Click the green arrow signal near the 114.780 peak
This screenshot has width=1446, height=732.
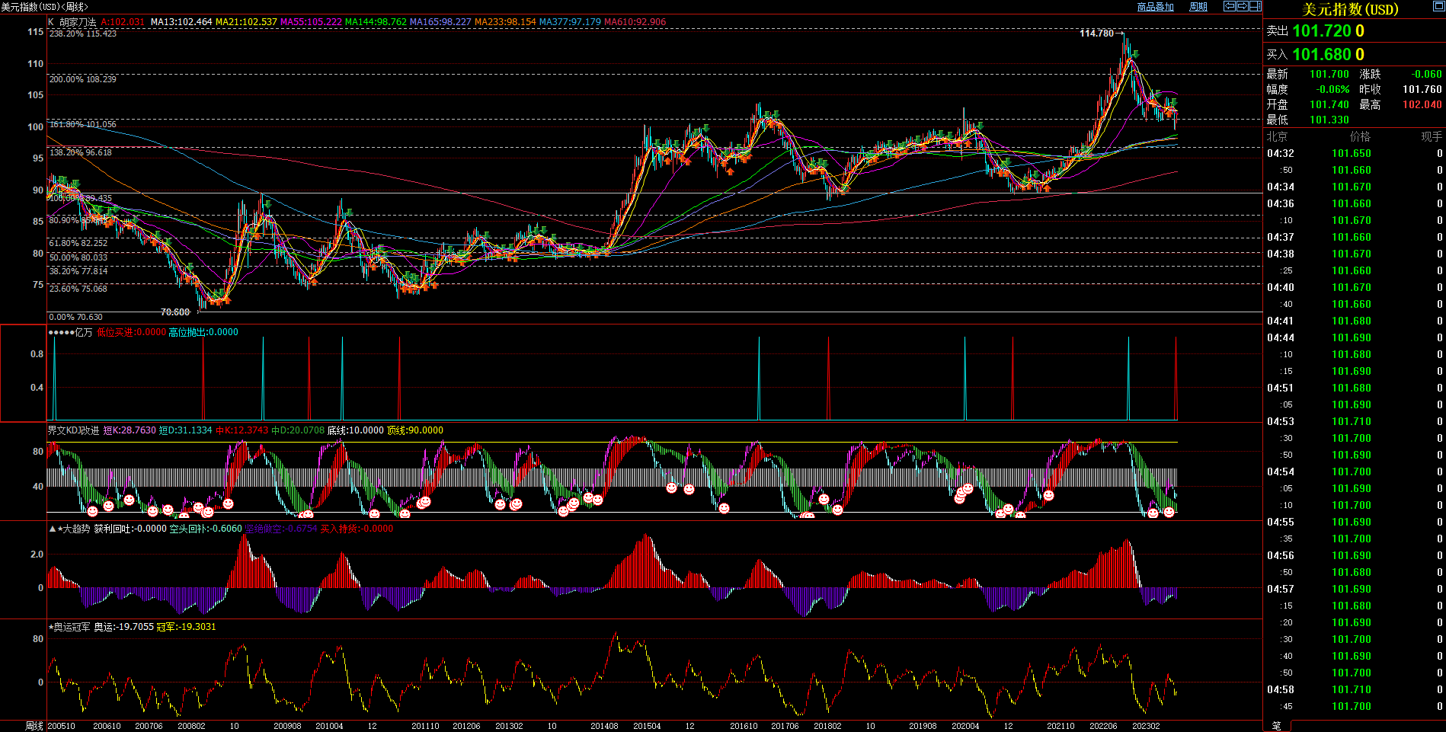[1134, 54]
